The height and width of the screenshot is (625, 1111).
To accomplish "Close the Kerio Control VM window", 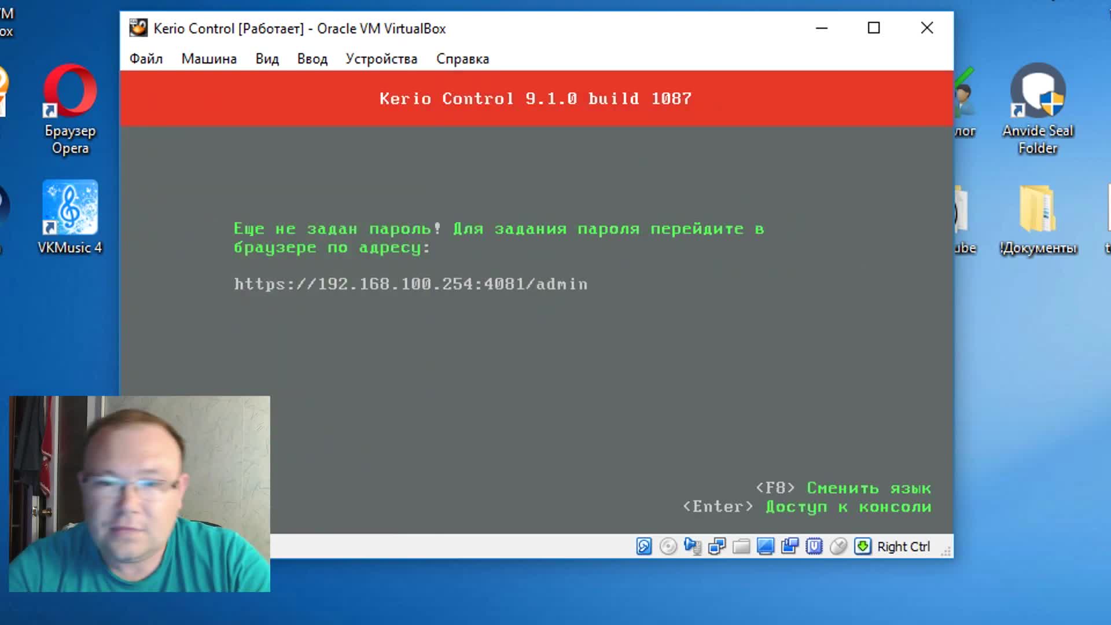I will [x=927, y=28].
